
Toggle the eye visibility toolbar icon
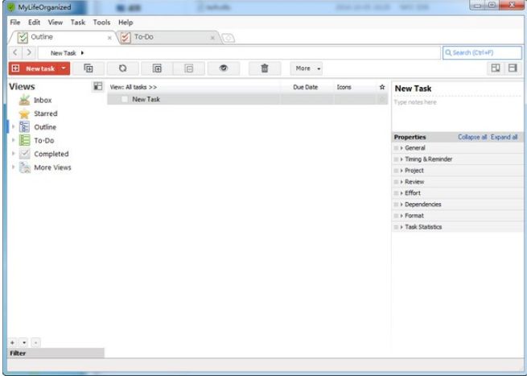click(x=224, y=68)
